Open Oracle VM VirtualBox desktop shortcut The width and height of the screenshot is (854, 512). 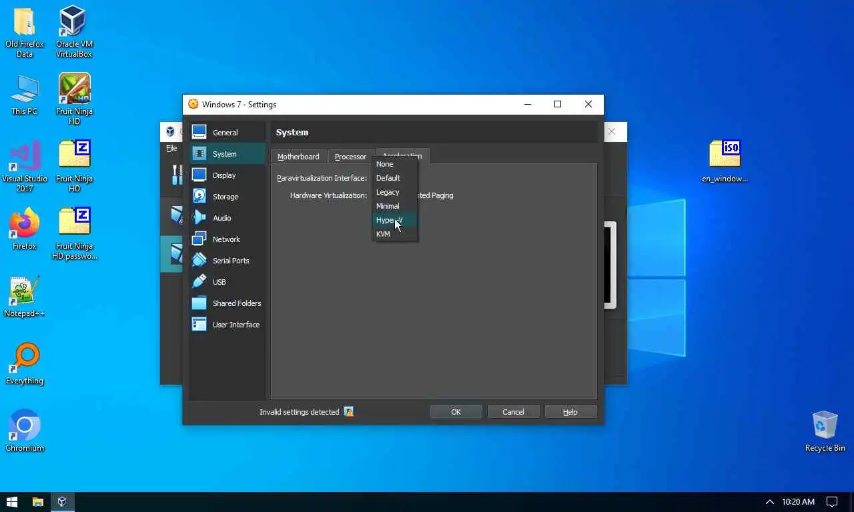point(73,32)
